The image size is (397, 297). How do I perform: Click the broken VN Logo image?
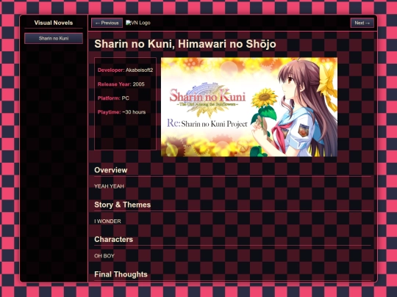[x=138, y=23]
